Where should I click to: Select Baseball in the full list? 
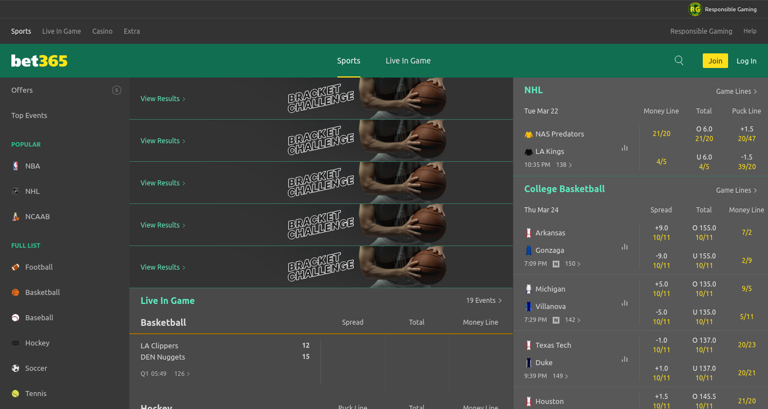39,317
